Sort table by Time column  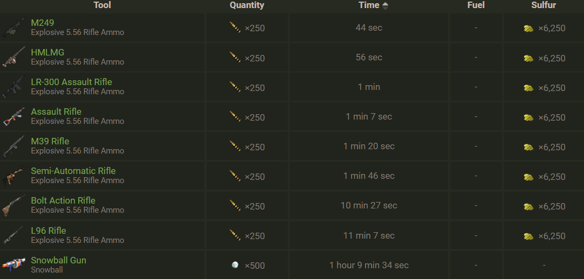(x=369, y=5)
